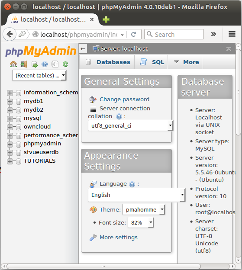The width and height of the screenshot is (242, 270).
Task: Click the phpMyAdmin logo
Action: coord(41,51)
